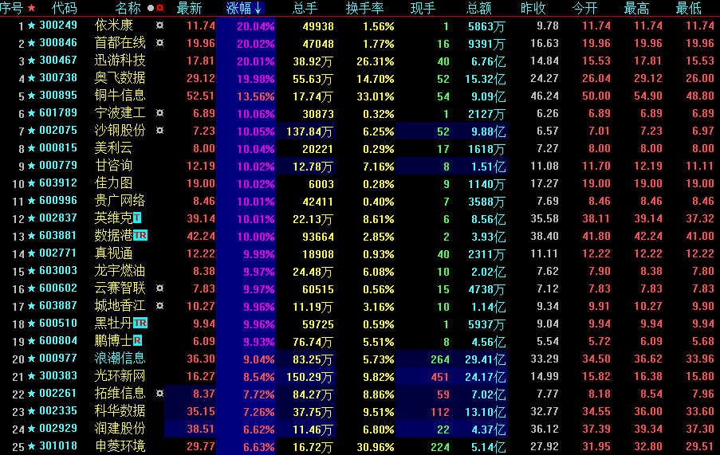This screenshot has height=455, width=720.
Task: Open the stock 美利云
Action: [113, 148]
